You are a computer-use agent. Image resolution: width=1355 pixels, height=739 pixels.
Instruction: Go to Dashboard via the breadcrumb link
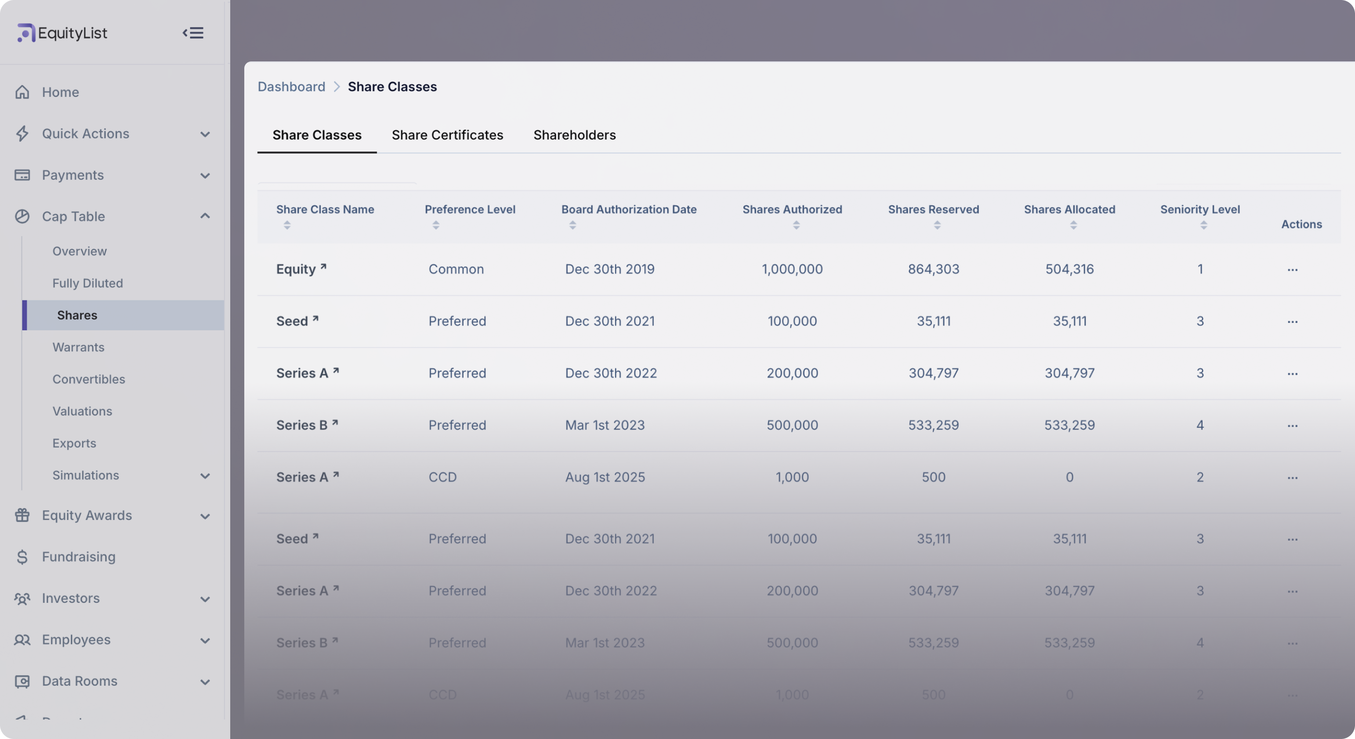click(291, 86)
